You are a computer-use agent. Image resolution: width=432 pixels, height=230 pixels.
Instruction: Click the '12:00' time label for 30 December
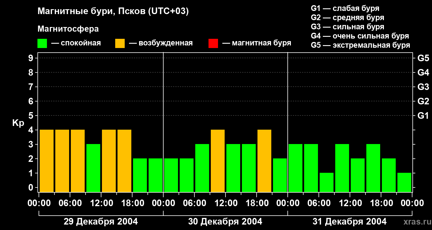226,203
